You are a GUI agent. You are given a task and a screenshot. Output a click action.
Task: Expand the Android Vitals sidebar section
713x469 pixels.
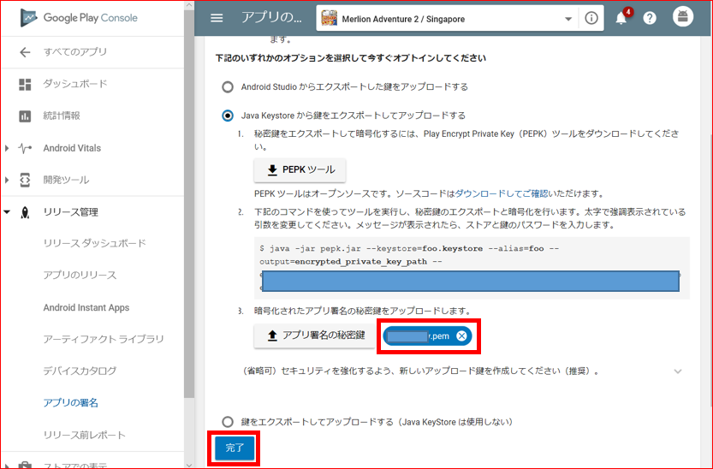point(7,148)
